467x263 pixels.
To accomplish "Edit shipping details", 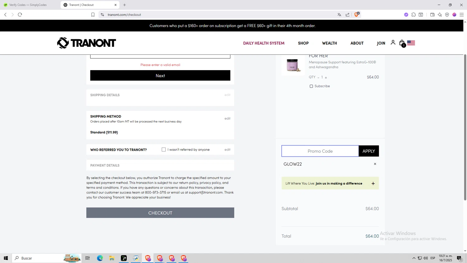I will point(228,95).
